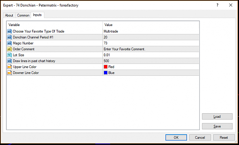The height and width of the screenshot is (145, 239).
Task: Click the blue Downer Line Color swatch
Action: [x=106, y=73]
